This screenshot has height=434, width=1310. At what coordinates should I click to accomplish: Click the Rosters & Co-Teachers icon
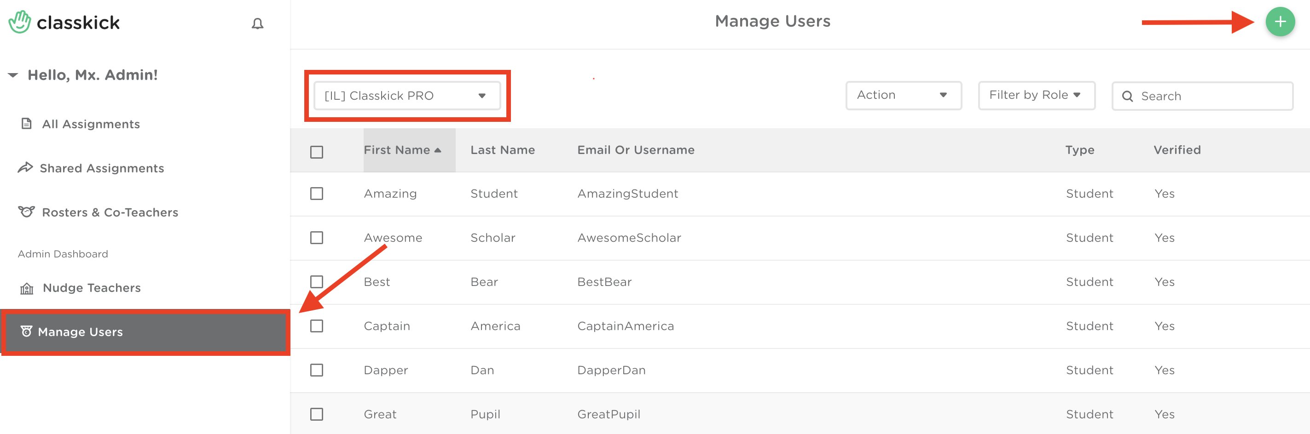26,211
